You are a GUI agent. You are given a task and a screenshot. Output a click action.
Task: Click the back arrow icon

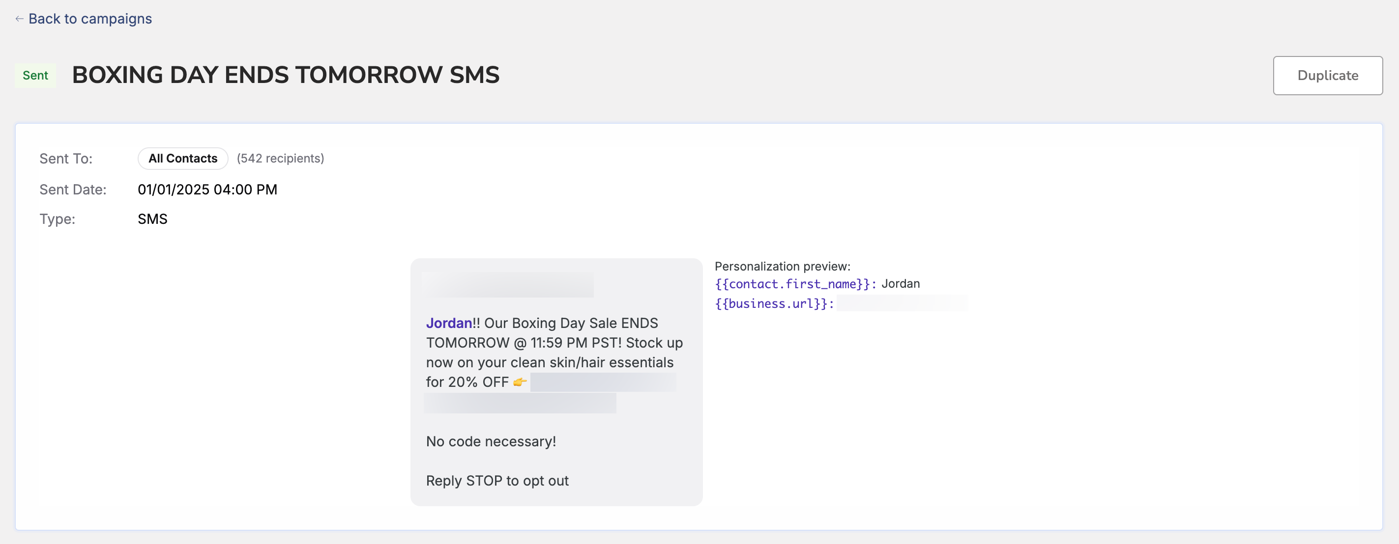[x=19, y=19]
